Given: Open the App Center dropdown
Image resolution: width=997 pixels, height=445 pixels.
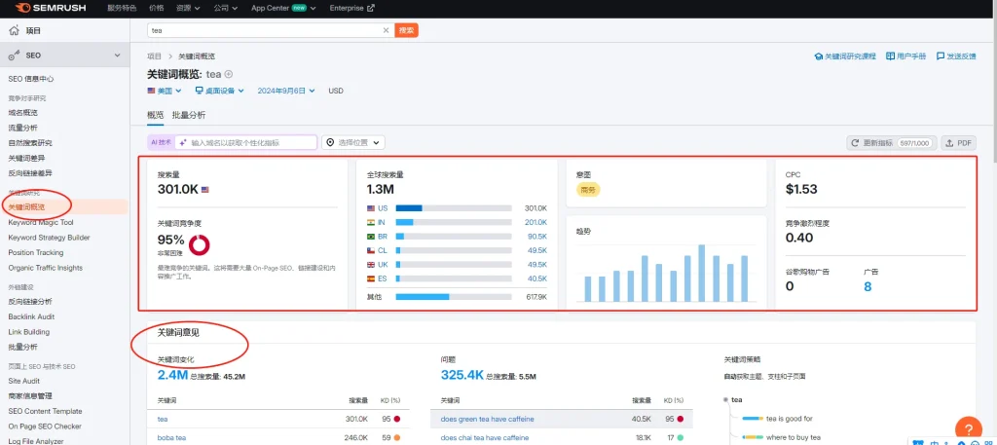Looking at the screenshot, I should point(283,8).
